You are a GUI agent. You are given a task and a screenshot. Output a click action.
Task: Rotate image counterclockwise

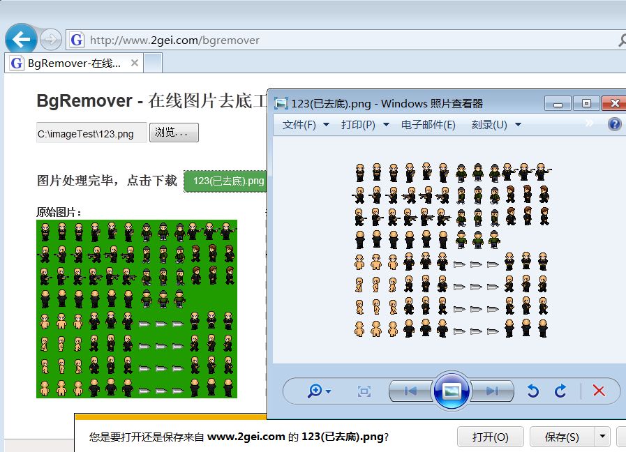pos(533,391)
